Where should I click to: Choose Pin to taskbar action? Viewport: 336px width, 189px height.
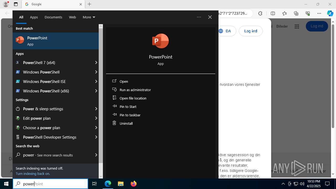(x=130, y=115)
